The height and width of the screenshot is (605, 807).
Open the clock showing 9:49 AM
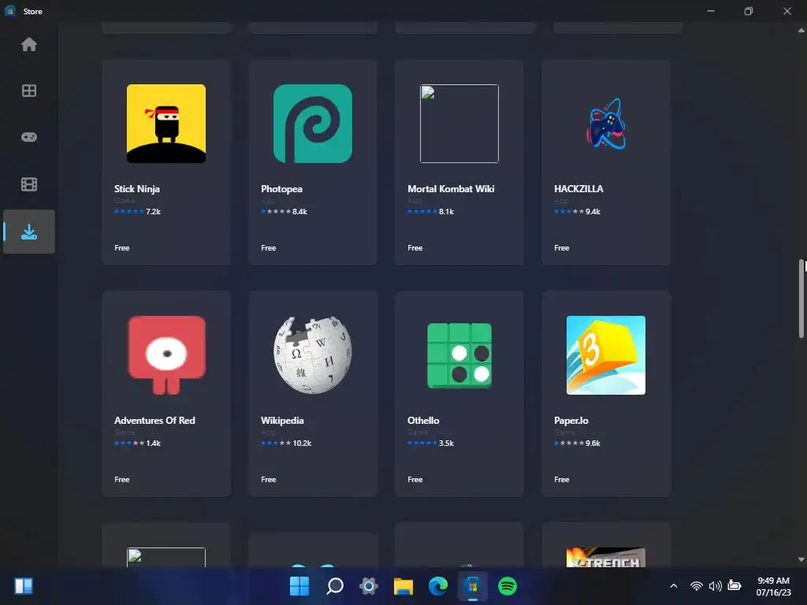click(773, 586)
